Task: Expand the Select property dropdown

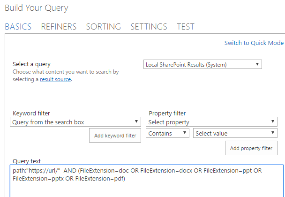Action: coord(211,122)
